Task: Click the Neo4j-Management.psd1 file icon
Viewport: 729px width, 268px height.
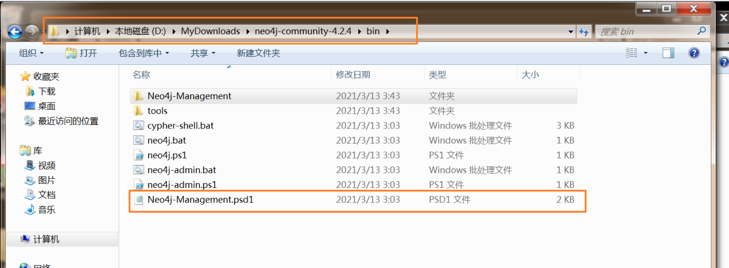Action: click(139, 199)
